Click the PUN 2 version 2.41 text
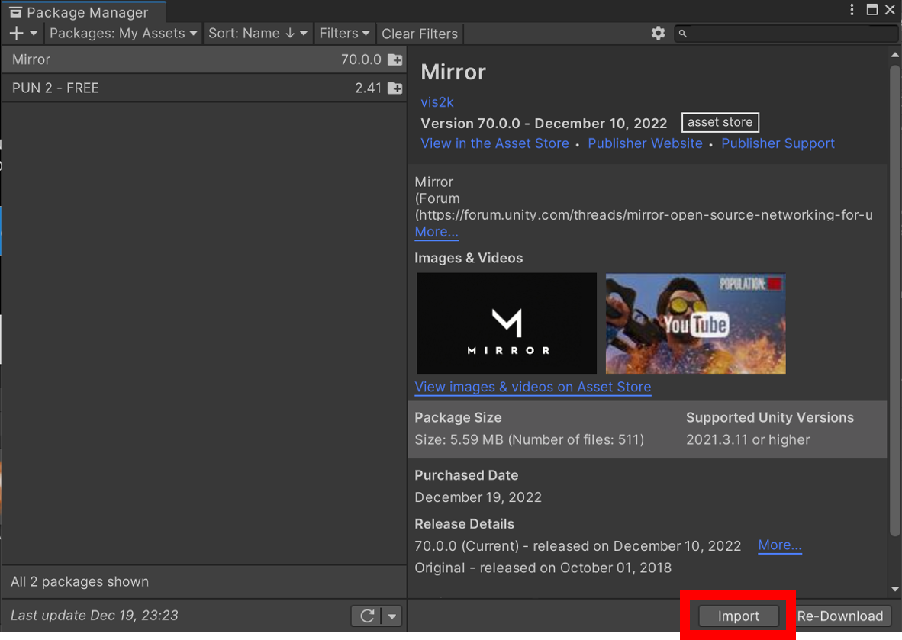The width and height of the screenshot is (902, 640). 368,88
